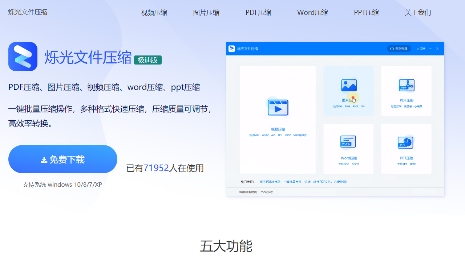Viewport: 465px width, 261px height.
Task: Open the 菜单 dropdown in the app title bar
Action: click(421, 48)
